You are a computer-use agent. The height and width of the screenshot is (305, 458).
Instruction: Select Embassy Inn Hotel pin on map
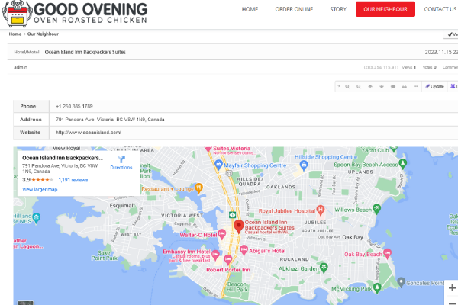(215, 255)
